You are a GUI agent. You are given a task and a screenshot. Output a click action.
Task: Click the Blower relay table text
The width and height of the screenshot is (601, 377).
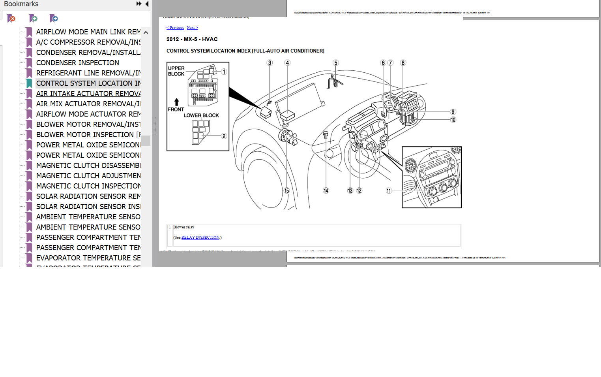pyautogui.click(x=183, y=227)
